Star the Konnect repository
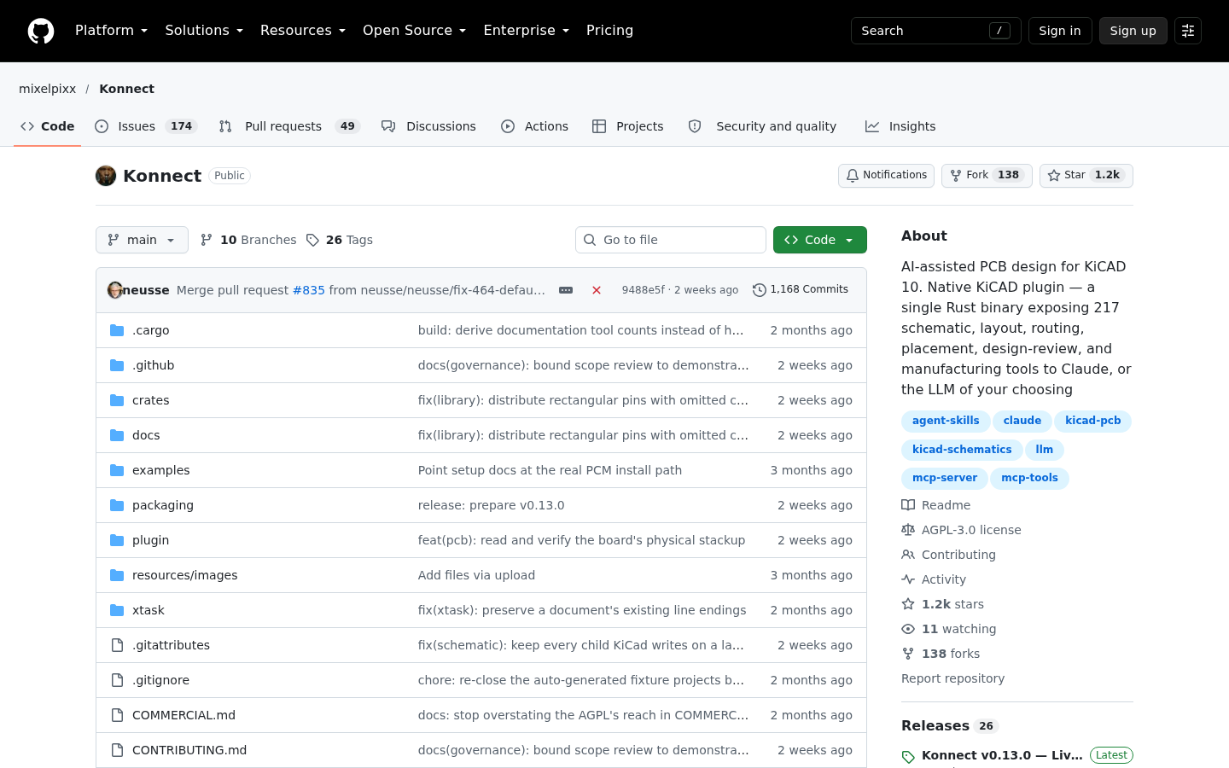This screenshot has height=768, width=1229. coord(1086,175)
